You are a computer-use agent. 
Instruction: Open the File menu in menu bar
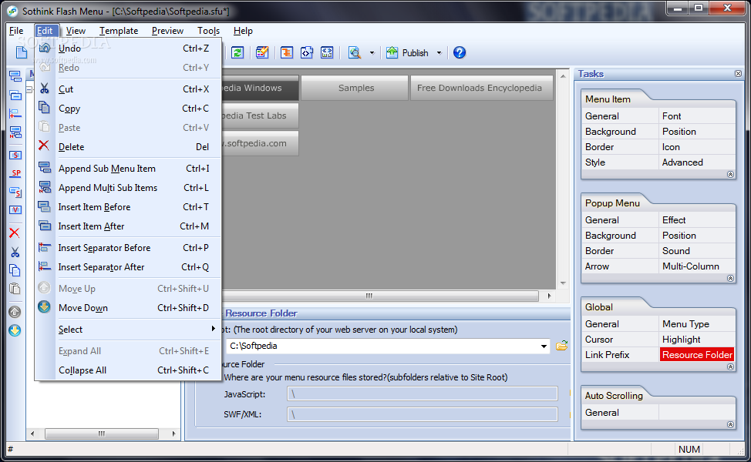click(16, 31)
